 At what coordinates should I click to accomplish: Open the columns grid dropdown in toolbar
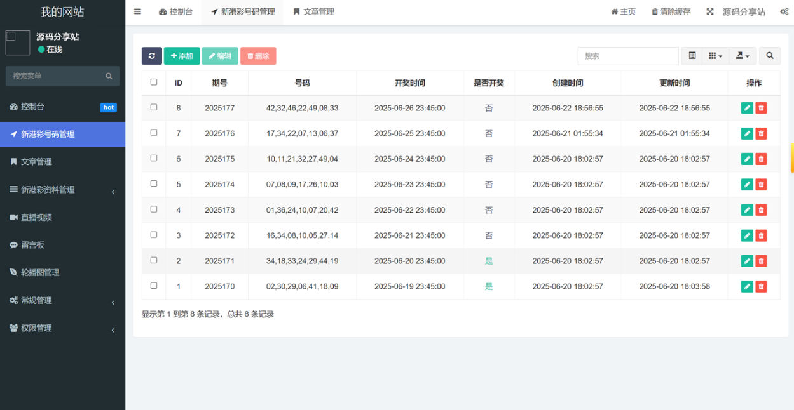(715, 56)
